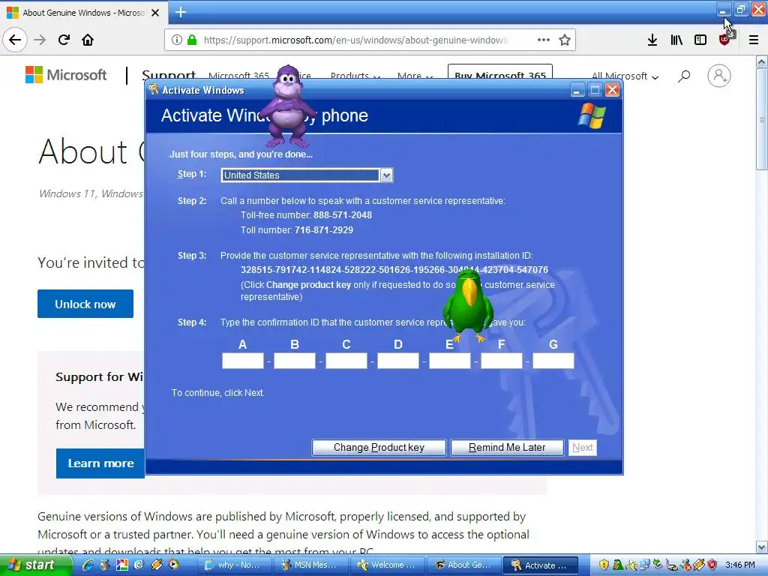
Task: Open the Library bookshelf icon
Action: pyautogui.click(x=676, y=40)
